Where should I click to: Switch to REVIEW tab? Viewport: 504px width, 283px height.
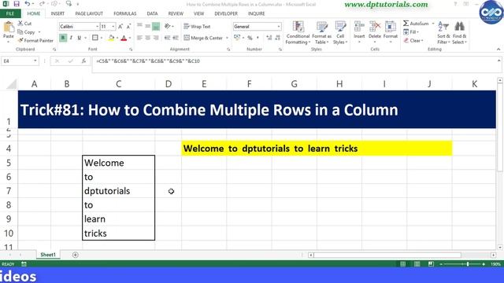tap(176, 13)
